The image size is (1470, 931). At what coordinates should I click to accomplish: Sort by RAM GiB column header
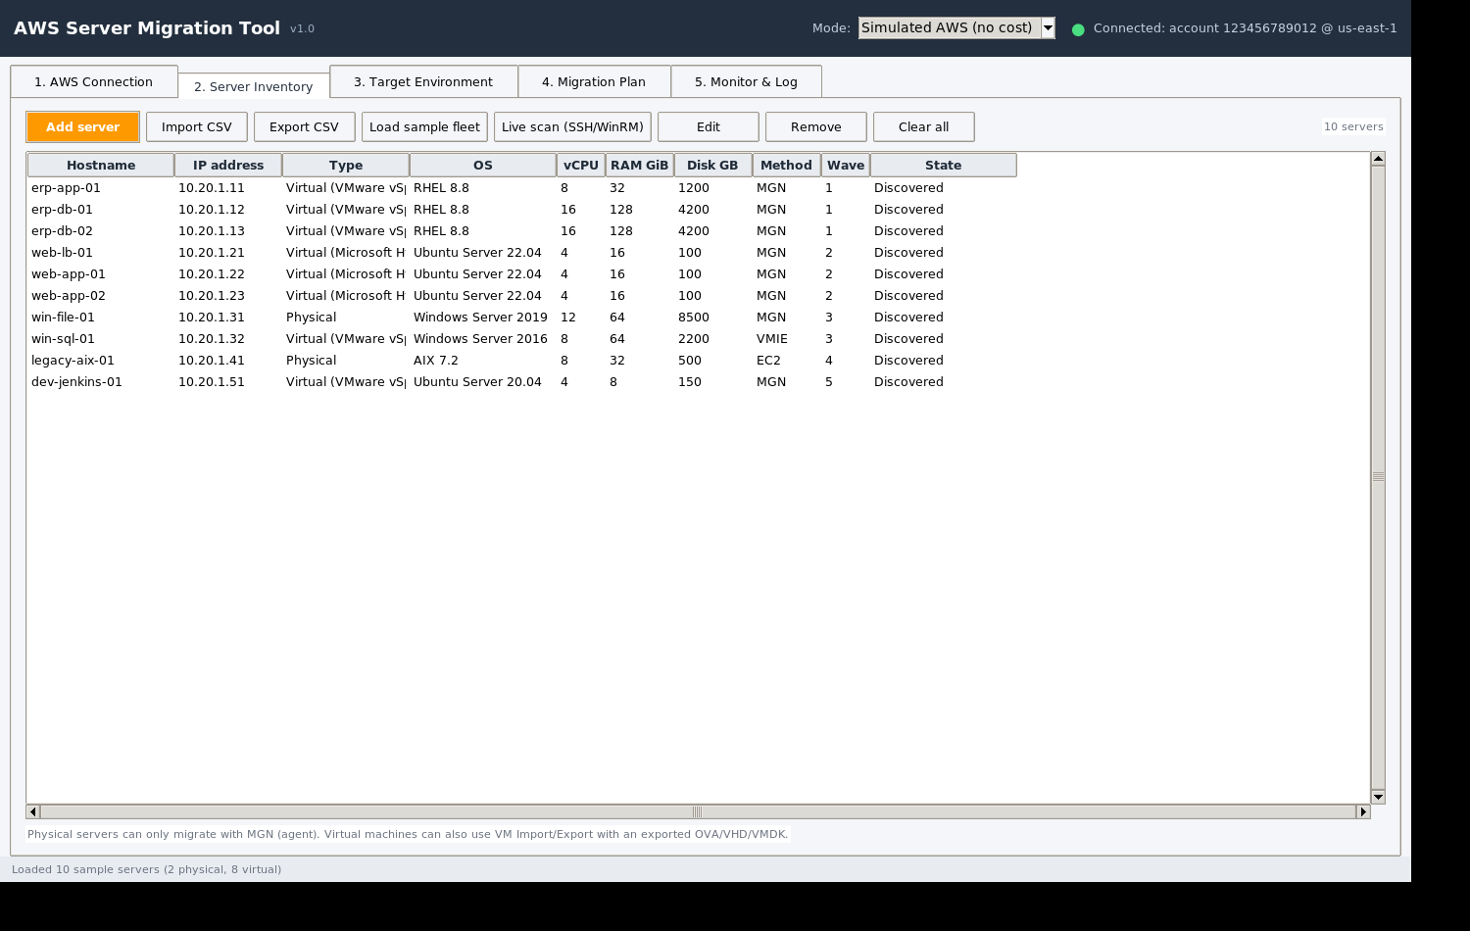pyautogui.click(x=640, y=165)
